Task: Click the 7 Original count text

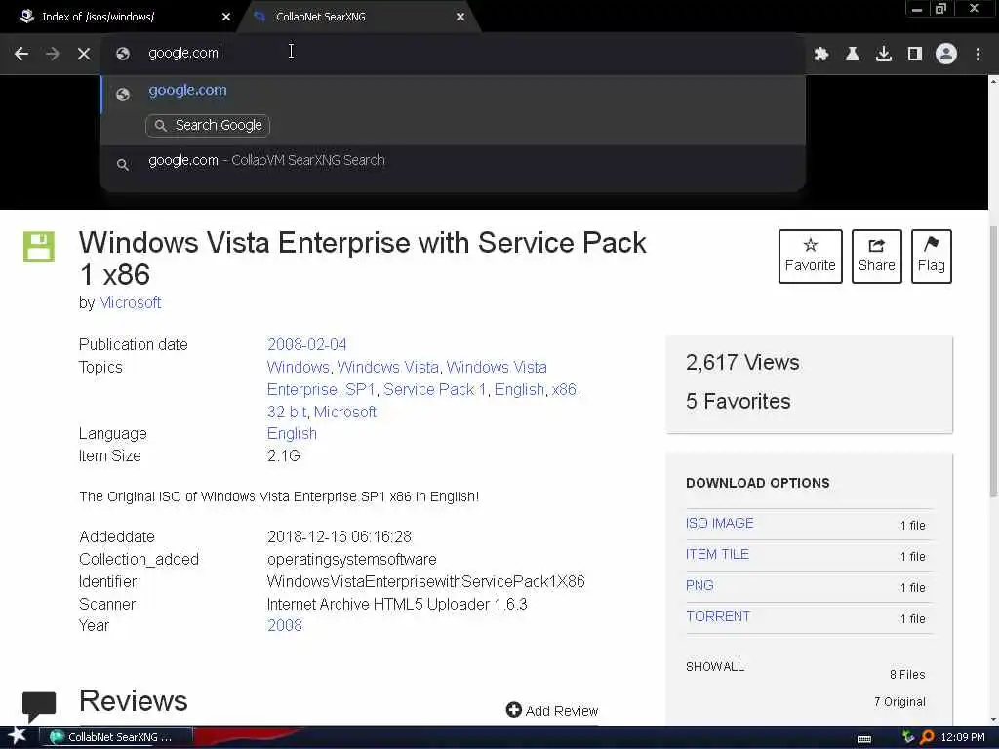Action: tap(899, 702)
